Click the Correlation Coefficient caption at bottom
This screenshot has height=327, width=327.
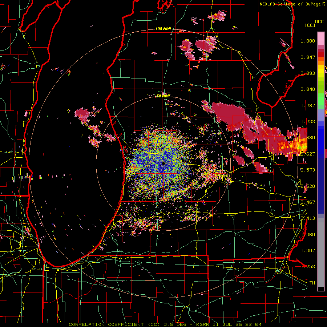[165, 324]
